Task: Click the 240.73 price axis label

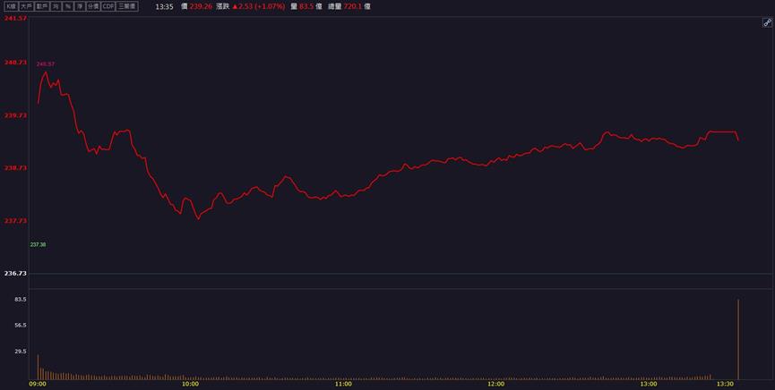Action: click(16, 63)
